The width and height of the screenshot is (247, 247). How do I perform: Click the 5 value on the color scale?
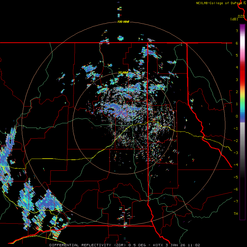coord(237,55)
